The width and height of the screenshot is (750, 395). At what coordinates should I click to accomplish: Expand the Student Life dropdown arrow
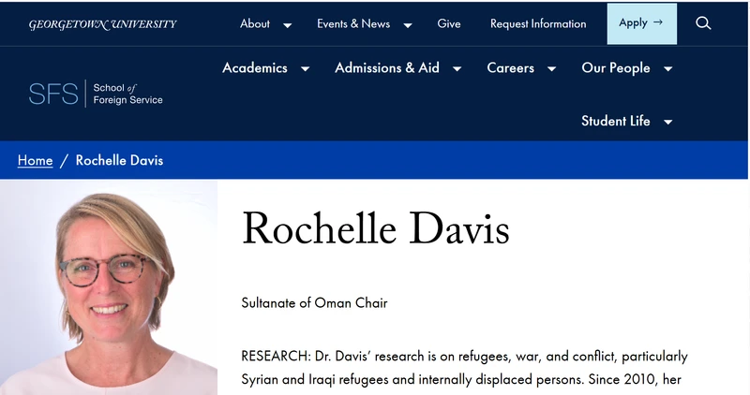[667, 123]
